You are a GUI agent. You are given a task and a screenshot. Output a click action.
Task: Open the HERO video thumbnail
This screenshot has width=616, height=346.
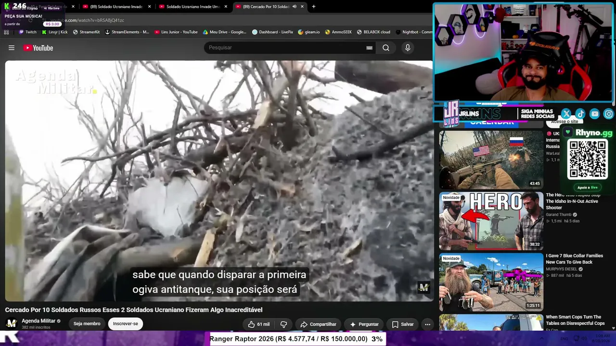(x=491, y=221)
